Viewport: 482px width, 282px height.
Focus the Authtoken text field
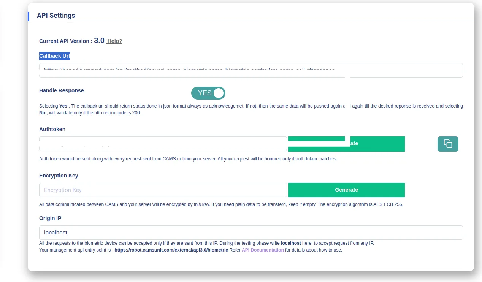163,144
